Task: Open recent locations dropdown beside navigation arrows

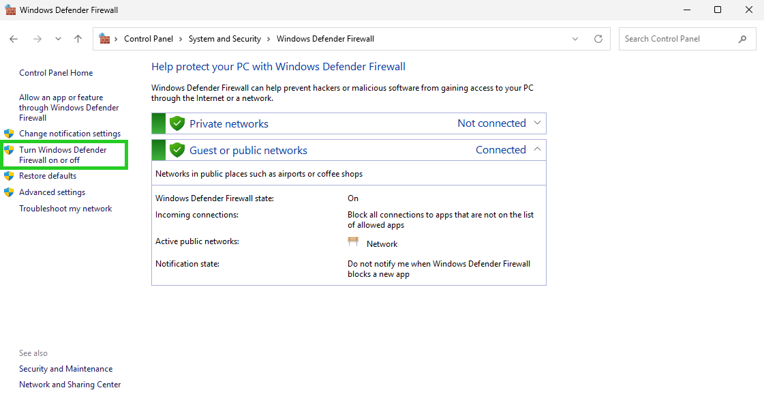Action: pyautogui.click(x=58, y=39)
